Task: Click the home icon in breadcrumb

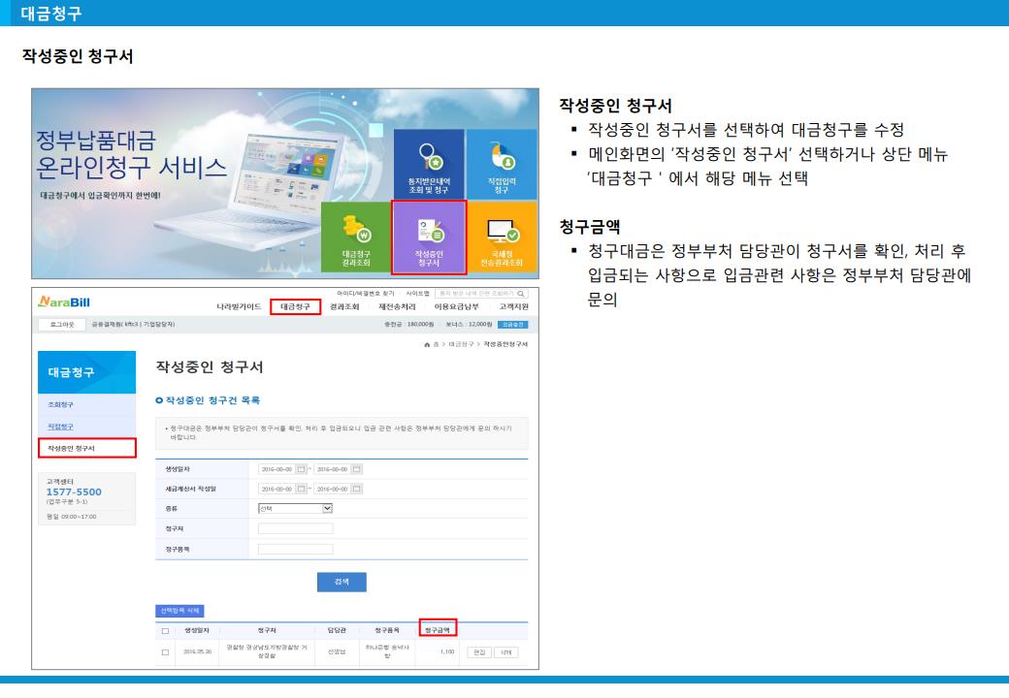Action: coord(427,344)
